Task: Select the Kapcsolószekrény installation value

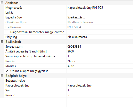Action: tap(100, 85)
